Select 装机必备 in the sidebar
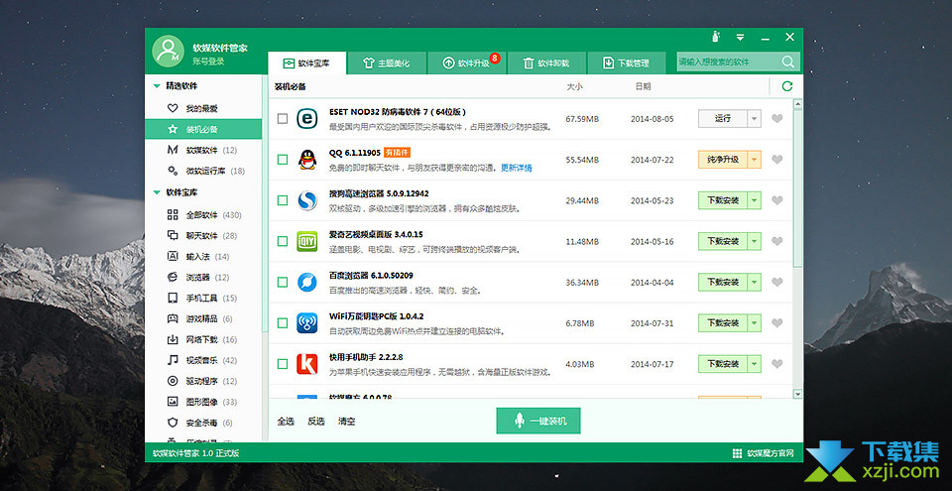Screen dimensions: 952x491 click(202, 129)
